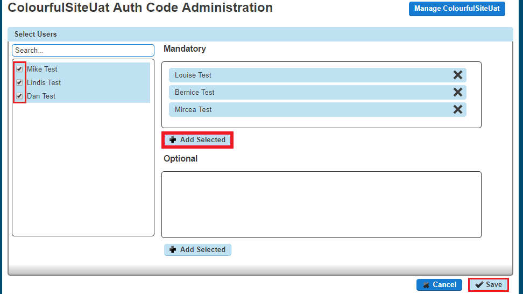The width and height of the screenshot is (523, 294).
Task: Remove Louise Test from Mandatory list
Action: (x=457, y=75)
